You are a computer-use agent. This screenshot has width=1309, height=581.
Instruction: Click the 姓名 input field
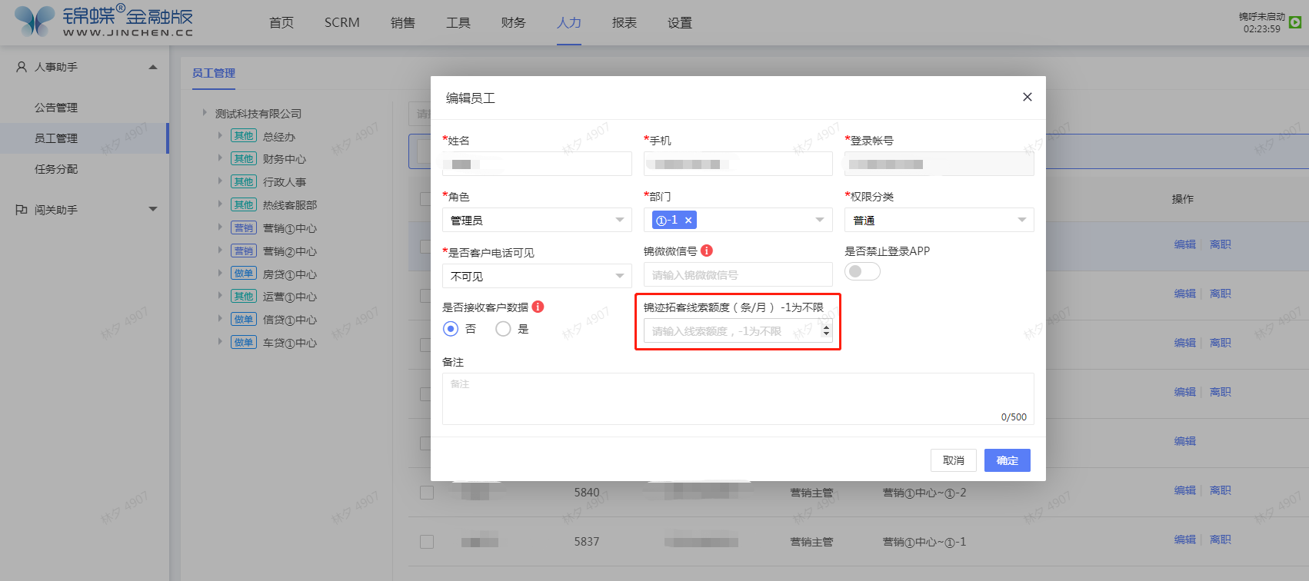pyautogui.click(x=537, y=164)
